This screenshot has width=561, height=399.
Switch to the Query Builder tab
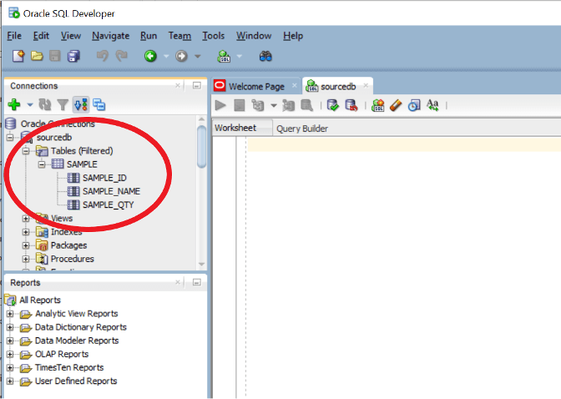[302, 129]
